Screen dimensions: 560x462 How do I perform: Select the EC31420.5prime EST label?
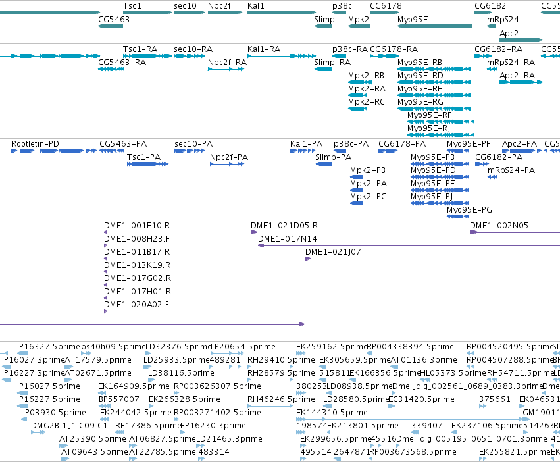[x=421, y=399]
